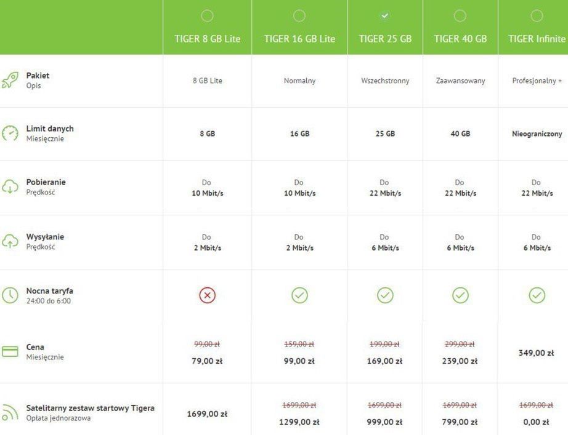568x435 pixels.
Task: Click the satellite signal icon for starter kit
Action: [10, 413]
